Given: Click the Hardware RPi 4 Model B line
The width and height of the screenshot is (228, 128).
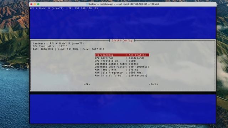Looking at the screenshot, I should (58, 43).
